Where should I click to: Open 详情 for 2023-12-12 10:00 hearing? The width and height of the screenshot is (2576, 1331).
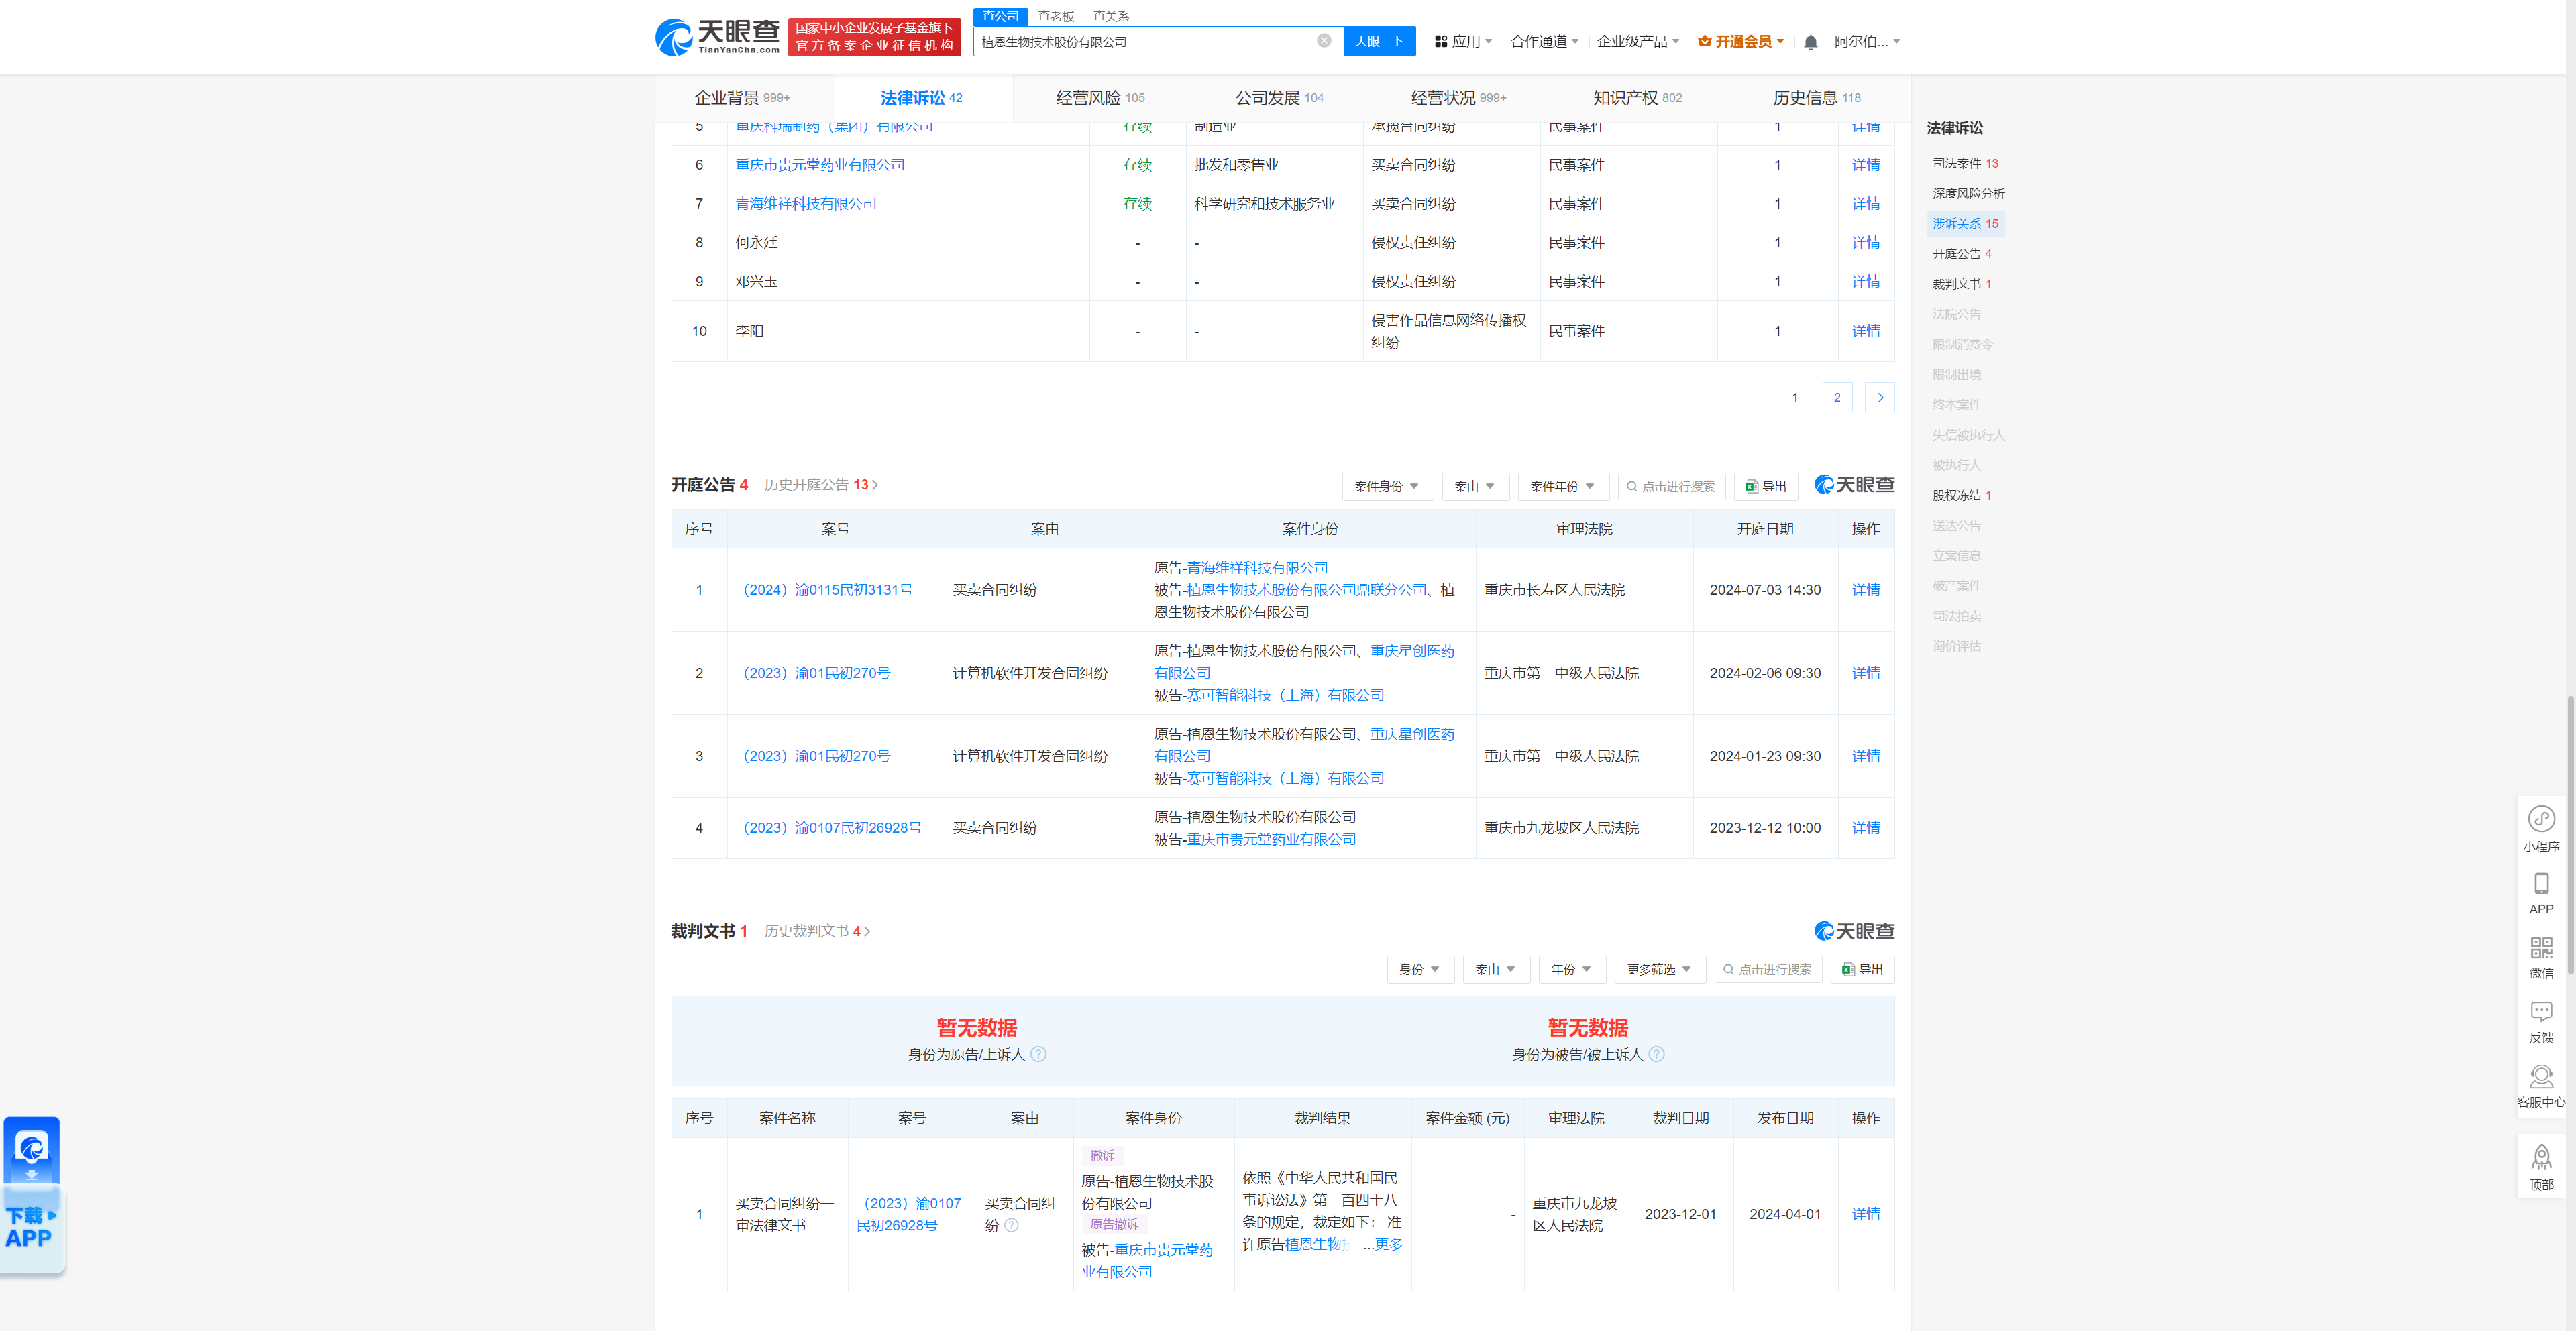click(1865, 828)
